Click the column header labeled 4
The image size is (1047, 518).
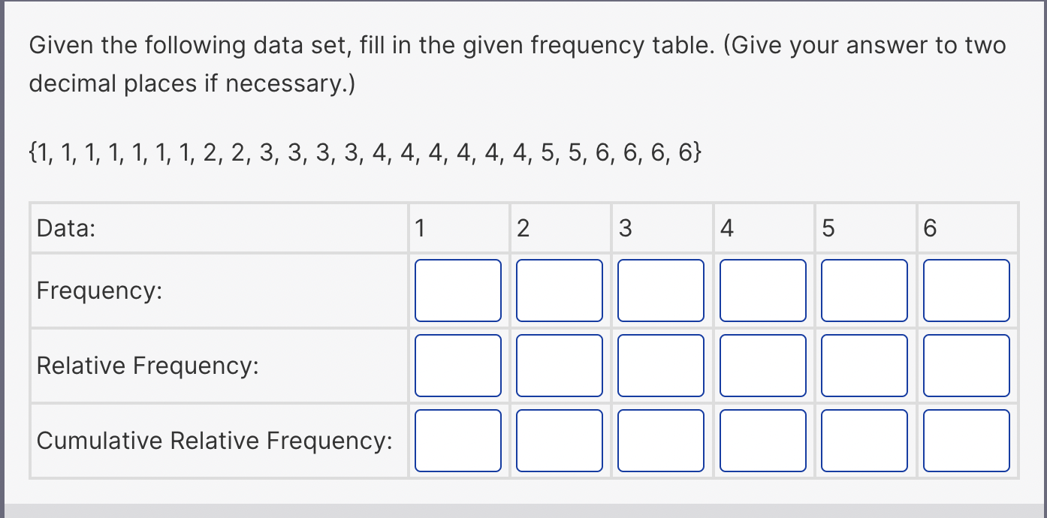tap(762, 227)
